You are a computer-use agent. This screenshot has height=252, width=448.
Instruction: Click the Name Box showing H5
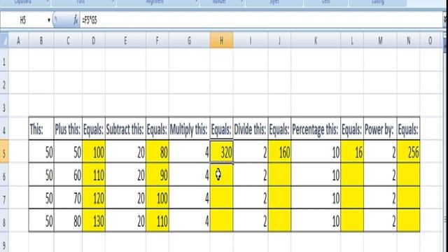tap(23, 20)
